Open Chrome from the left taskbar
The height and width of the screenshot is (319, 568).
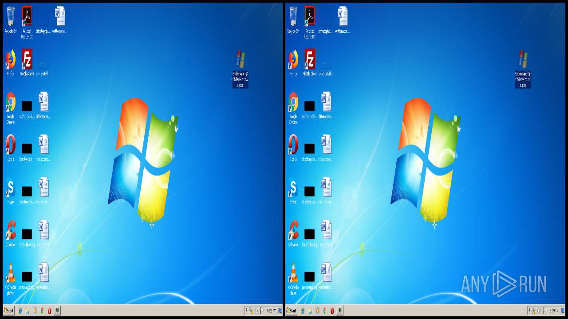pyautogui.click(x=42, y=311)
